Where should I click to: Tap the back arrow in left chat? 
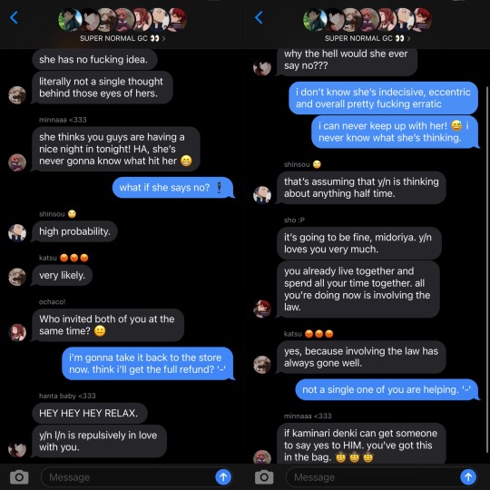pos(14,18)
